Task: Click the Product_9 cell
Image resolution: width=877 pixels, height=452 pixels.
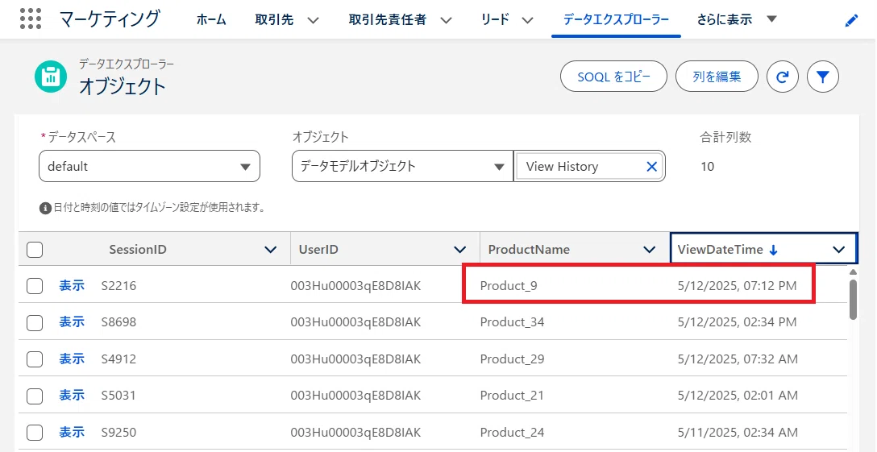Action: pos(509,286)
